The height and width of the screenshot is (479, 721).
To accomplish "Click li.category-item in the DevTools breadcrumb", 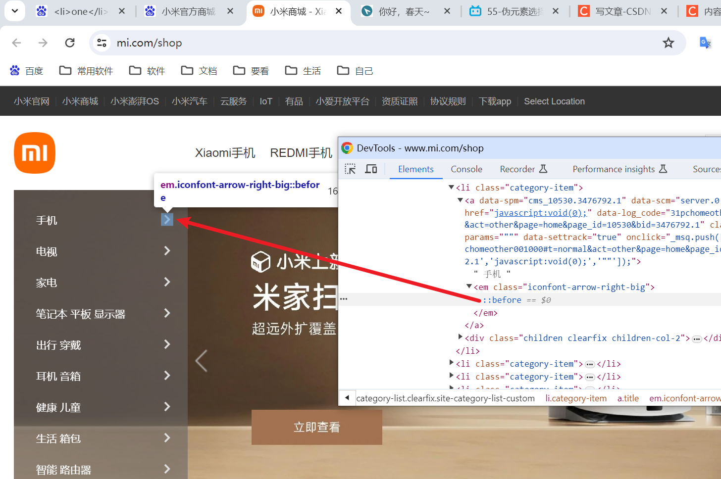I will (x=576, y=398).
